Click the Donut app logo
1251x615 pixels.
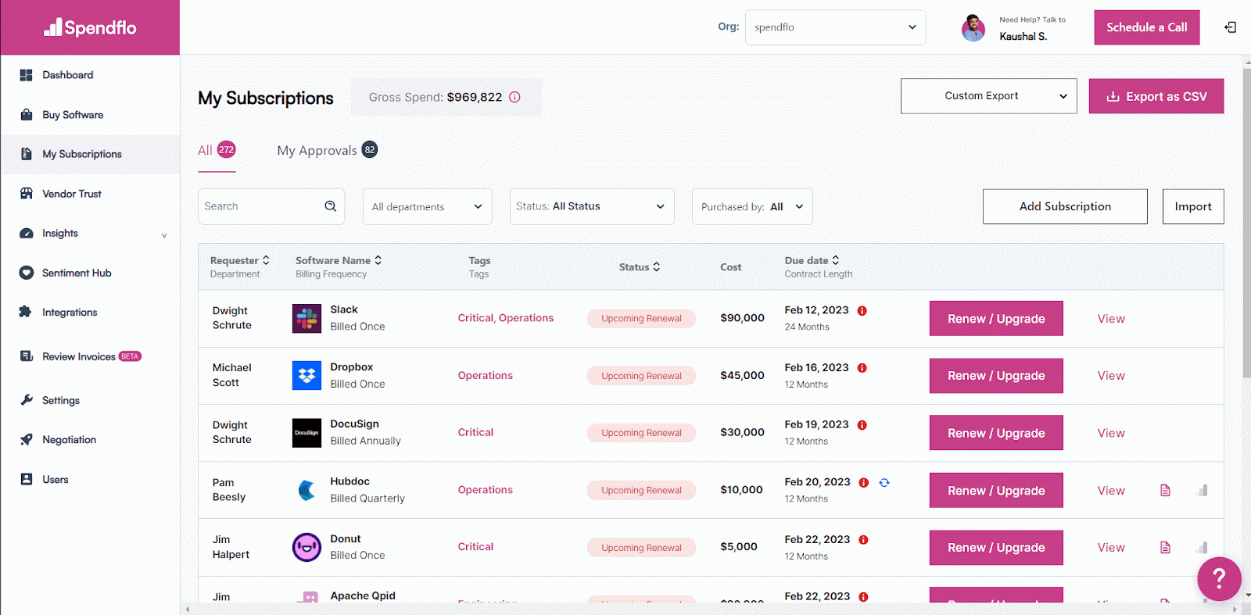click(306, 547)
